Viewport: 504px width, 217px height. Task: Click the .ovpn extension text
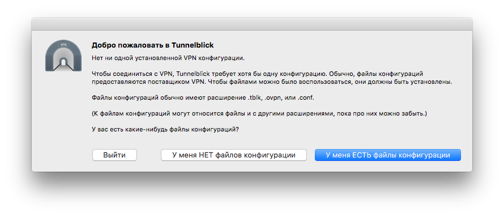coord(273,97)
